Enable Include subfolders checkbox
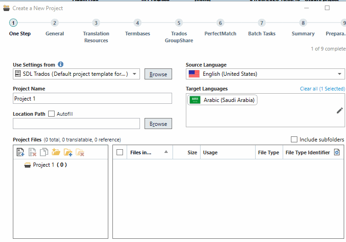Screen dimensions: 346x242 click(294, 139)
